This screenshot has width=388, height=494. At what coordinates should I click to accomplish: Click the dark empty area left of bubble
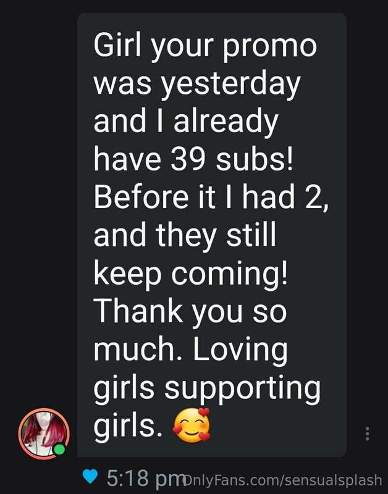tap(38, 205)
